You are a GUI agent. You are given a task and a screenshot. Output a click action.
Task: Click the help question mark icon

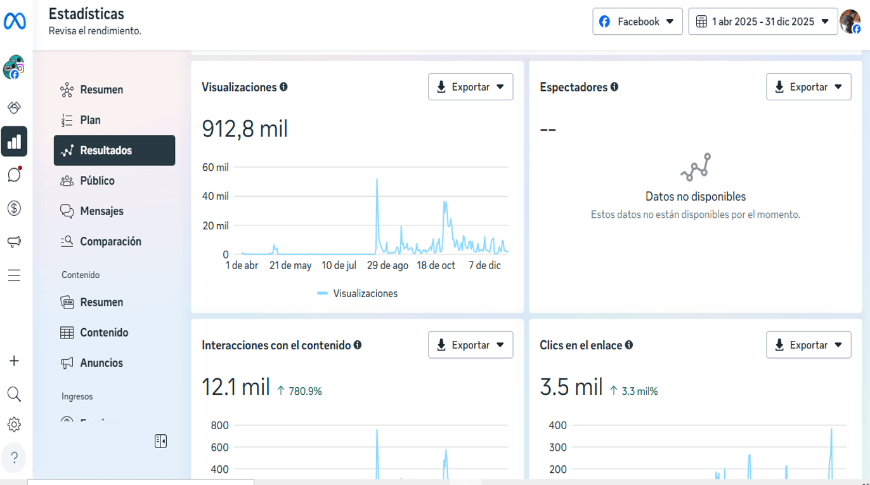coord(14,458)
